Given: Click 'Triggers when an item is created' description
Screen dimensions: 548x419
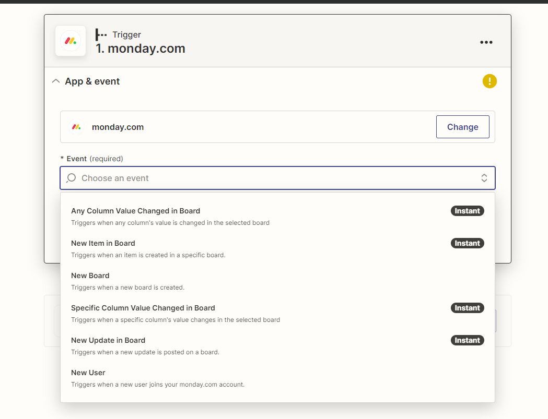Looking at the screenshot, I should coord(148,255).
